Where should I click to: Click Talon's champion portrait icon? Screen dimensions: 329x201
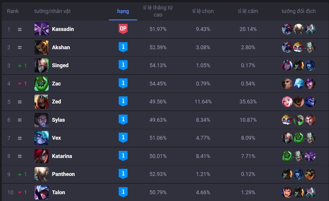coord(42,192)
